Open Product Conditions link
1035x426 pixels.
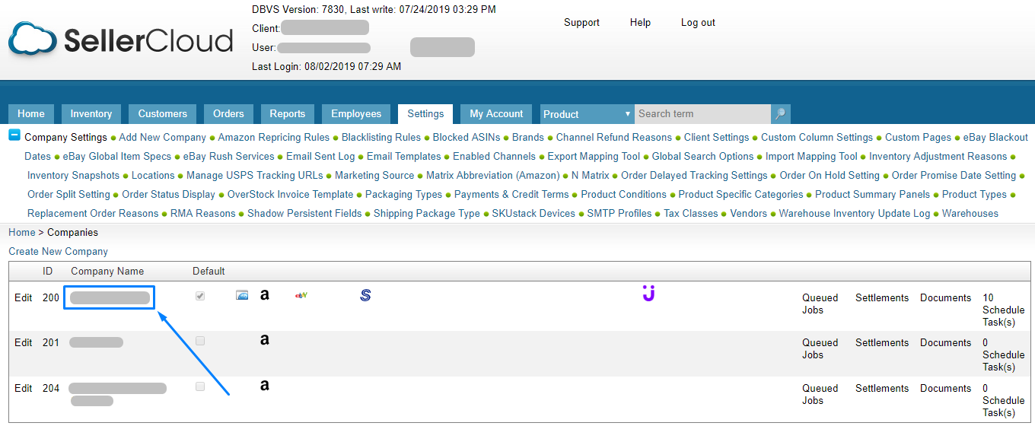pos(624,195)
